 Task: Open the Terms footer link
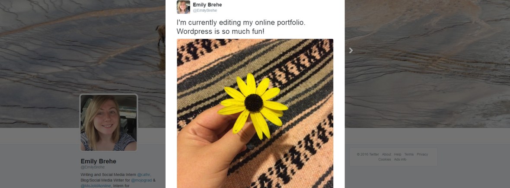pos(409,154)
